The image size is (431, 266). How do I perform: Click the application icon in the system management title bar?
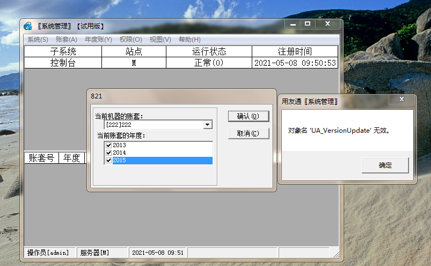pos(28,26)
